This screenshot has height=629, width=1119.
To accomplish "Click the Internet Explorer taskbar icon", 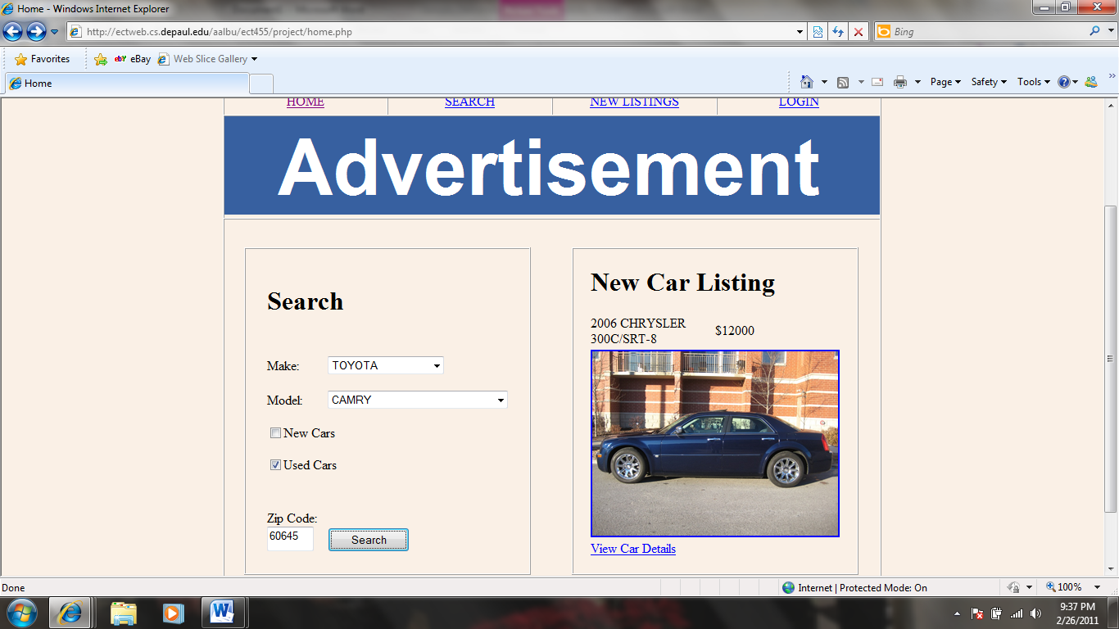I will (x=70, y=613).
